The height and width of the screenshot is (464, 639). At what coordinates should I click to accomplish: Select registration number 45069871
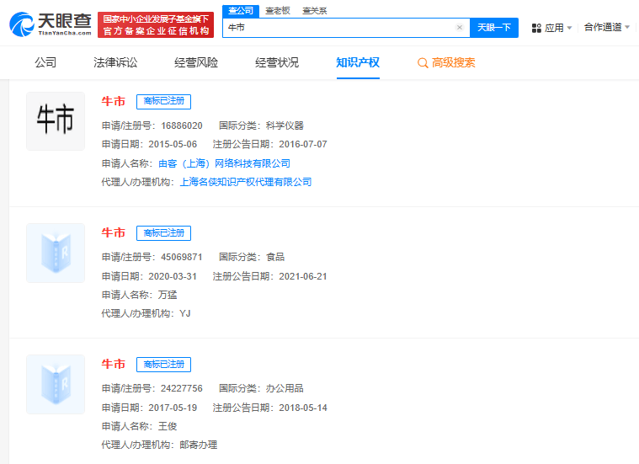point(182,257)
